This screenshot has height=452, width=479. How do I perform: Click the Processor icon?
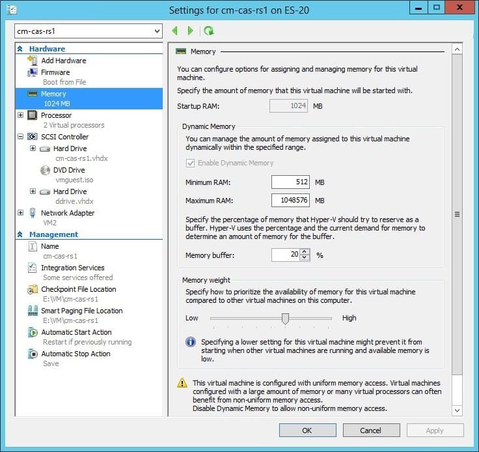tap(33, 115)
